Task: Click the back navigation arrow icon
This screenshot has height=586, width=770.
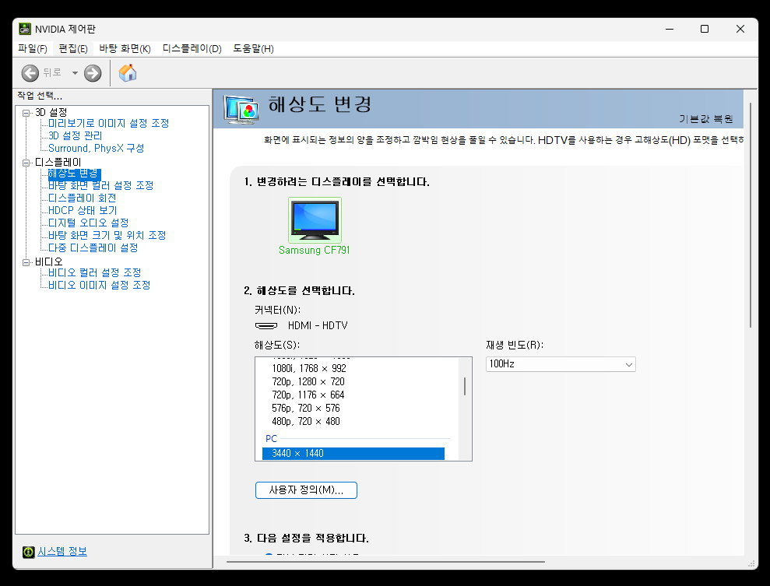Action: [29, 72]
